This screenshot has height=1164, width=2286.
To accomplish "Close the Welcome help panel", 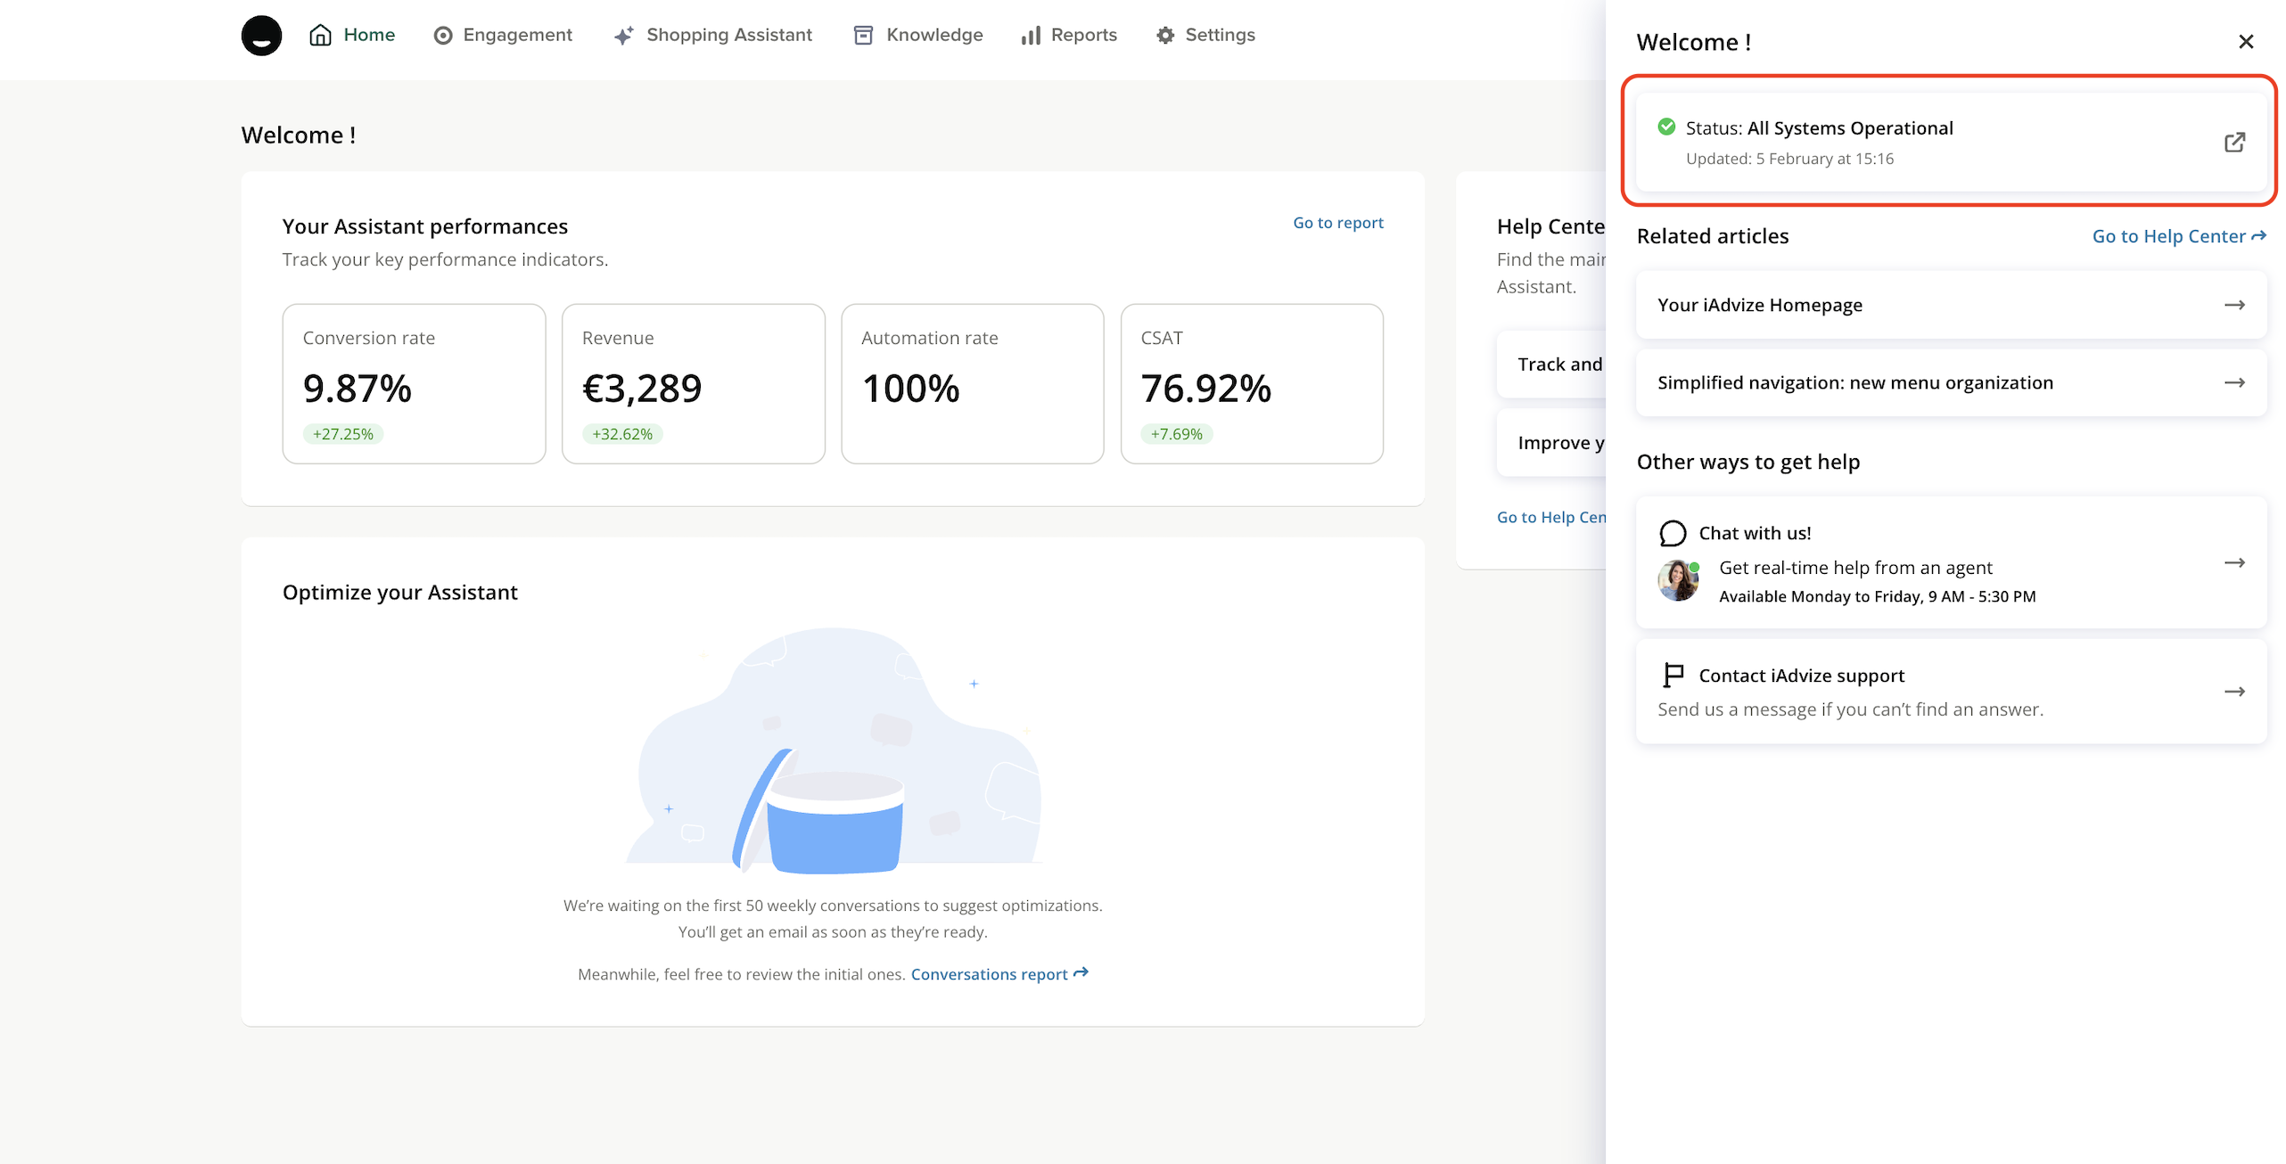I will pyautogui.click(x=2245, y=42).
